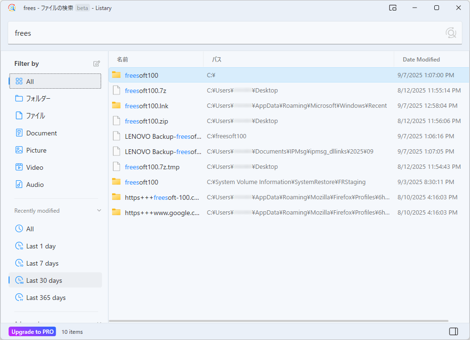
Task: Click the ファイル file filter icon
Action: coord(19,115)
